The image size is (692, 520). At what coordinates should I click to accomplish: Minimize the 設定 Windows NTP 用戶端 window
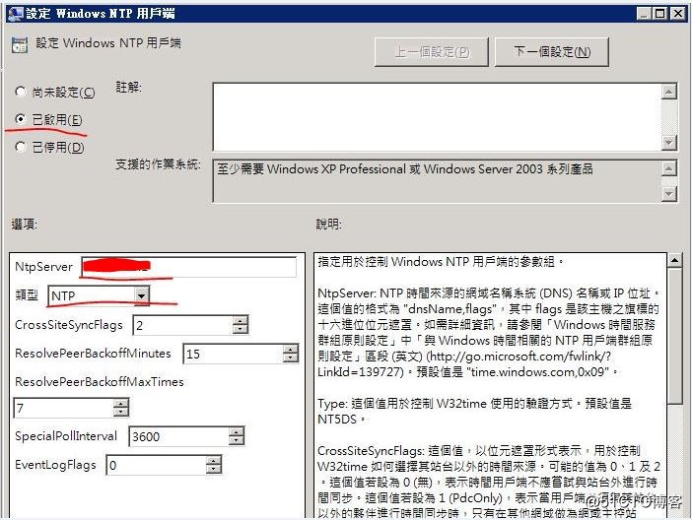coord(644,14)
